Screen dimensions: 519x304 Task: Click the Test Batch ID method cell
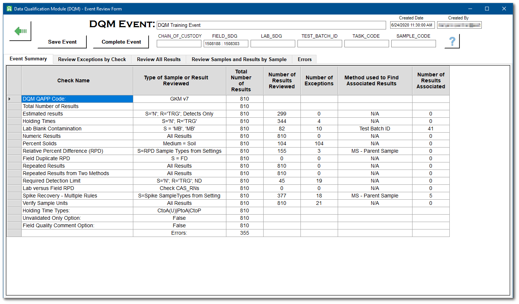pyautogui.click(x=375, y=129)
